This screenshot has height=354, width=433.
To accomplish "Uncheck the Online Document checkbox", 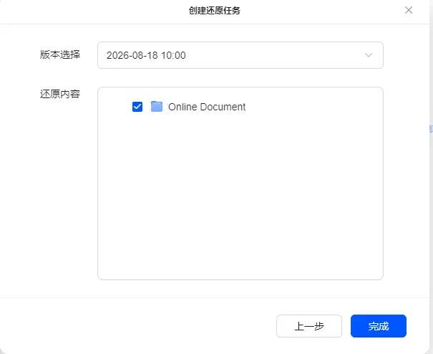I will click(x=137, y=107).
